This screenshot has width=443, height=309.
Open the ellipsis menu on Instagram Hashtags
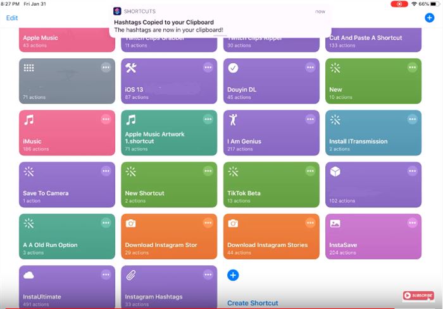(x=208, y=274)
